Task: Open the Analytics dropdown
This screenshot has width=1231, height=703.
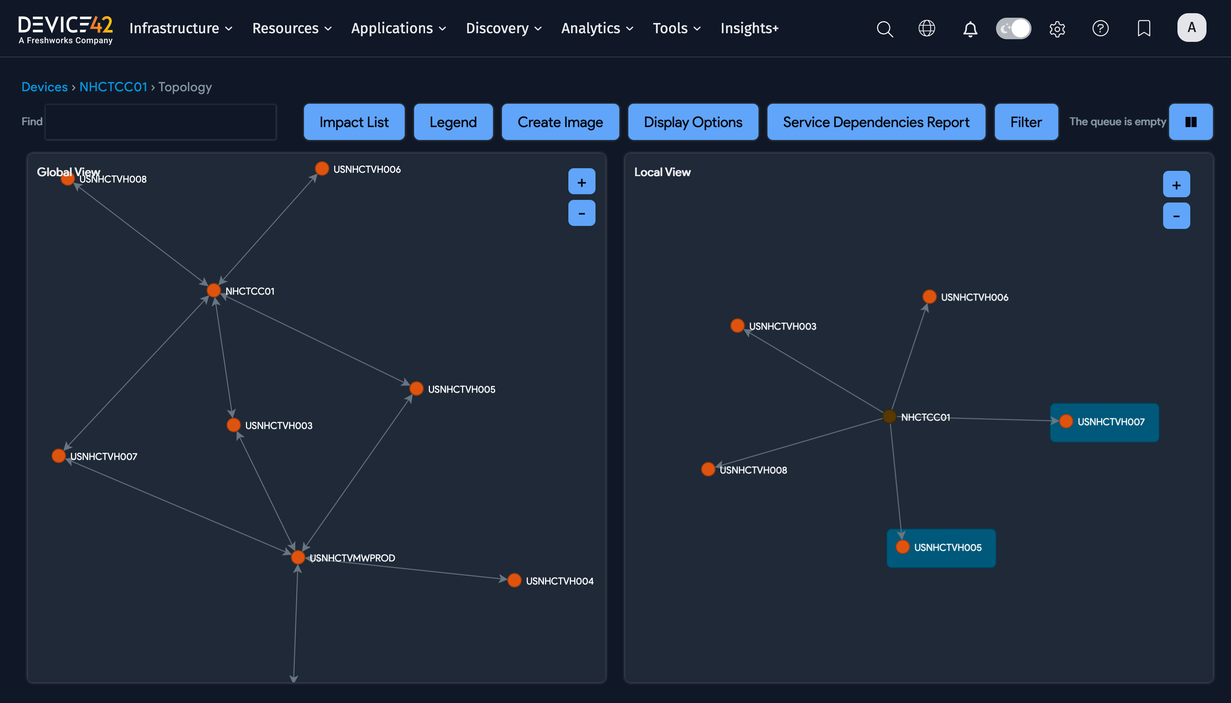Action: (x=597, y=29)
